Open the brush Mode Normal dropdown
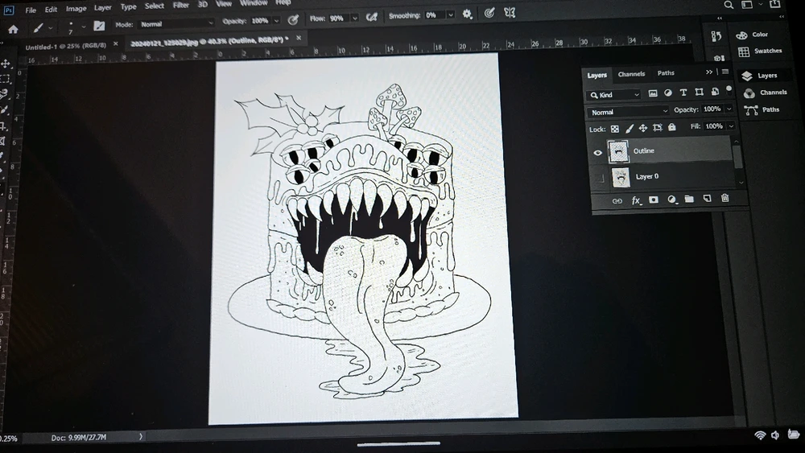This screenshot has width=805, height=453. point(176,23)
